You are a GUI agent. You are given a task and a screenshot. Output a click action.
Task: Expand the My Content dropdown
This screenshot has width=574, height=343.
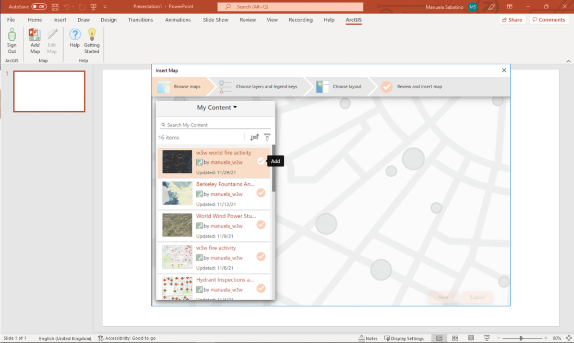click(217, 107)
